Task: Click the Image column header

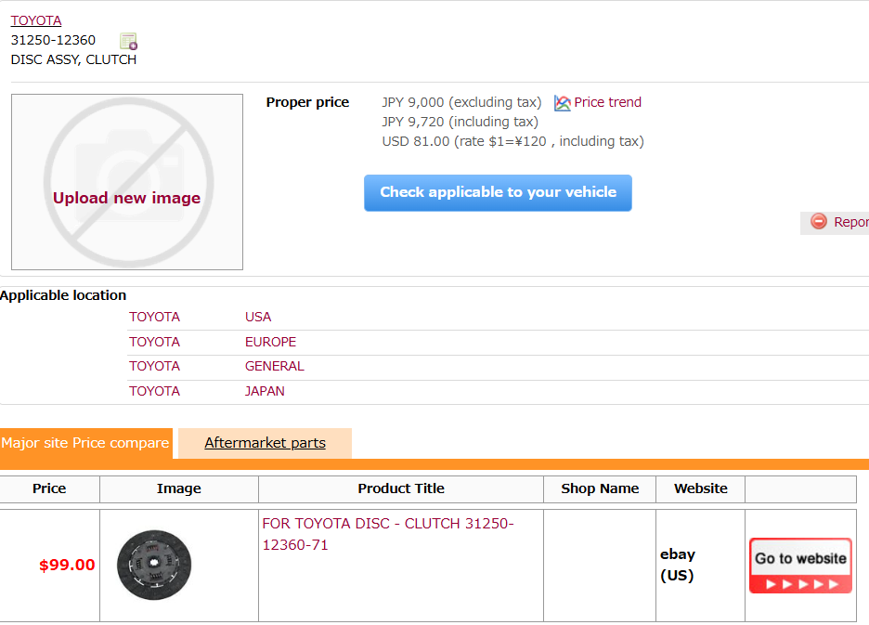Action: (x=179, y=488)
